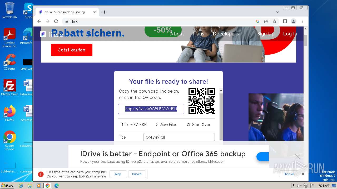337x189 pixels.
Task: Close the downloads bar
Action: pyautogui.click(x=303, y=174)
